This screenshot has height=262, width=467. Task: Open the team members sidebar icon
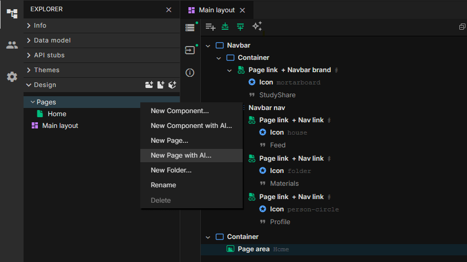tap(12, 45)
